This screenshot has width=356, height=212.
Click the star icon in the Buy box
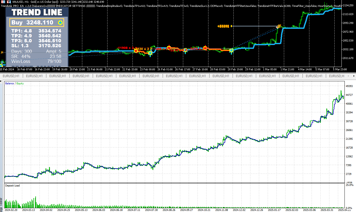[60, 23]
